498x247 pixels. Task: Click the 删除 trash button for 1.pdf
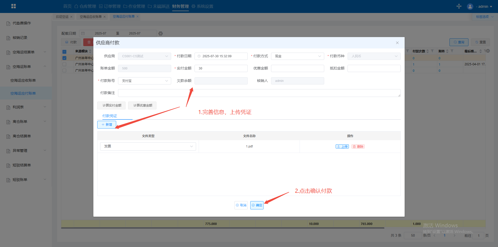pos(358,146)
